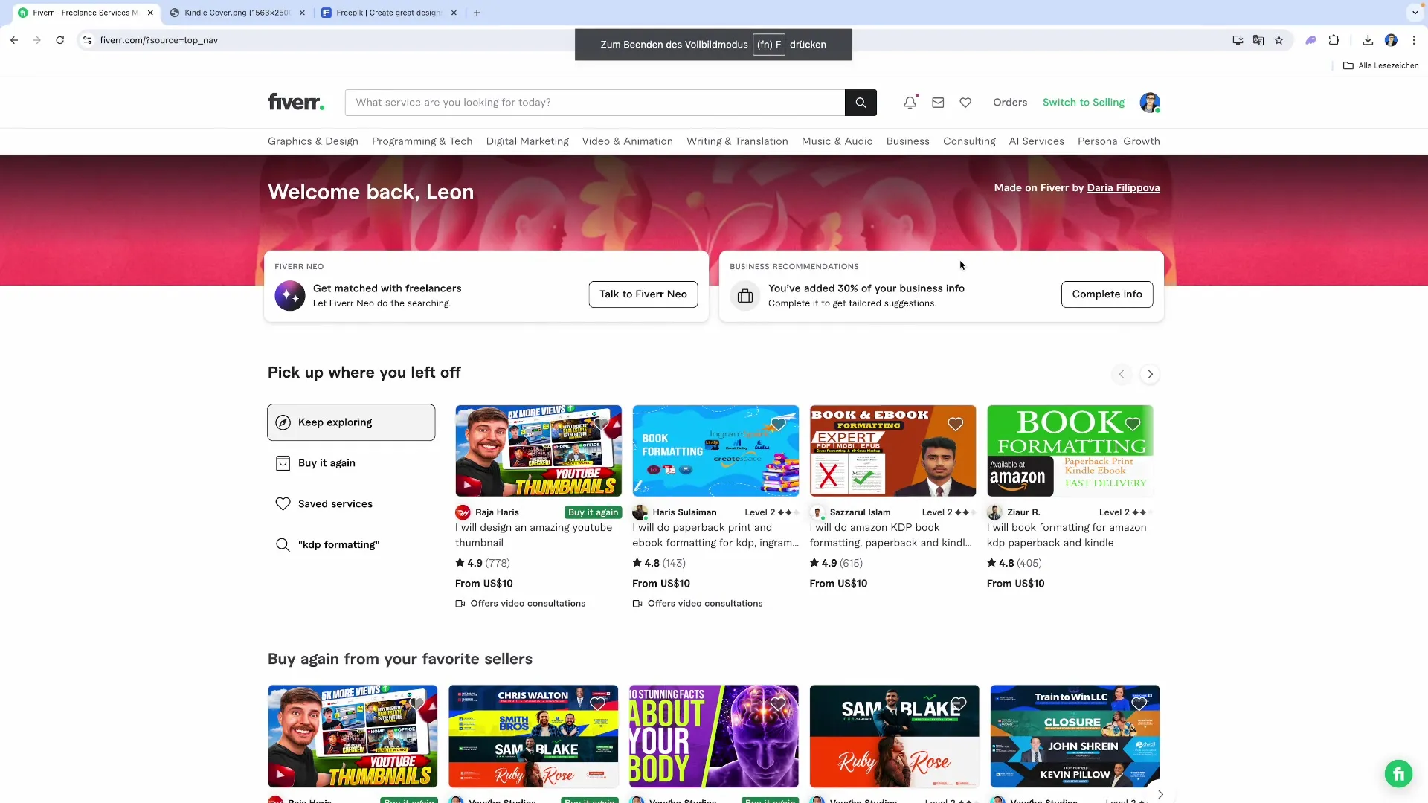This screenshot has height=803, width=1428.
Task: Open the profile avatar menu
Action: [x=1149, y=103]
